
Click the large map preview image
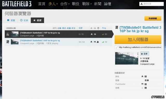[x=127, y=58]
